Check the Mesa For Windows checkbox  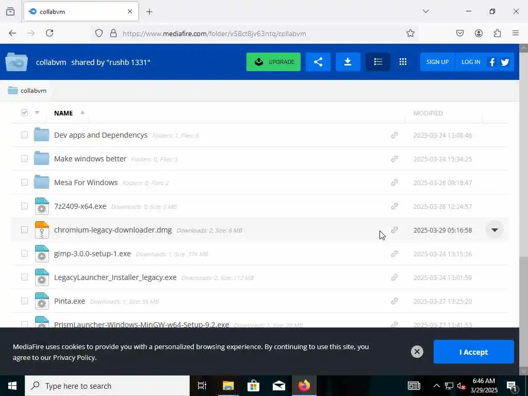point(24,182)
